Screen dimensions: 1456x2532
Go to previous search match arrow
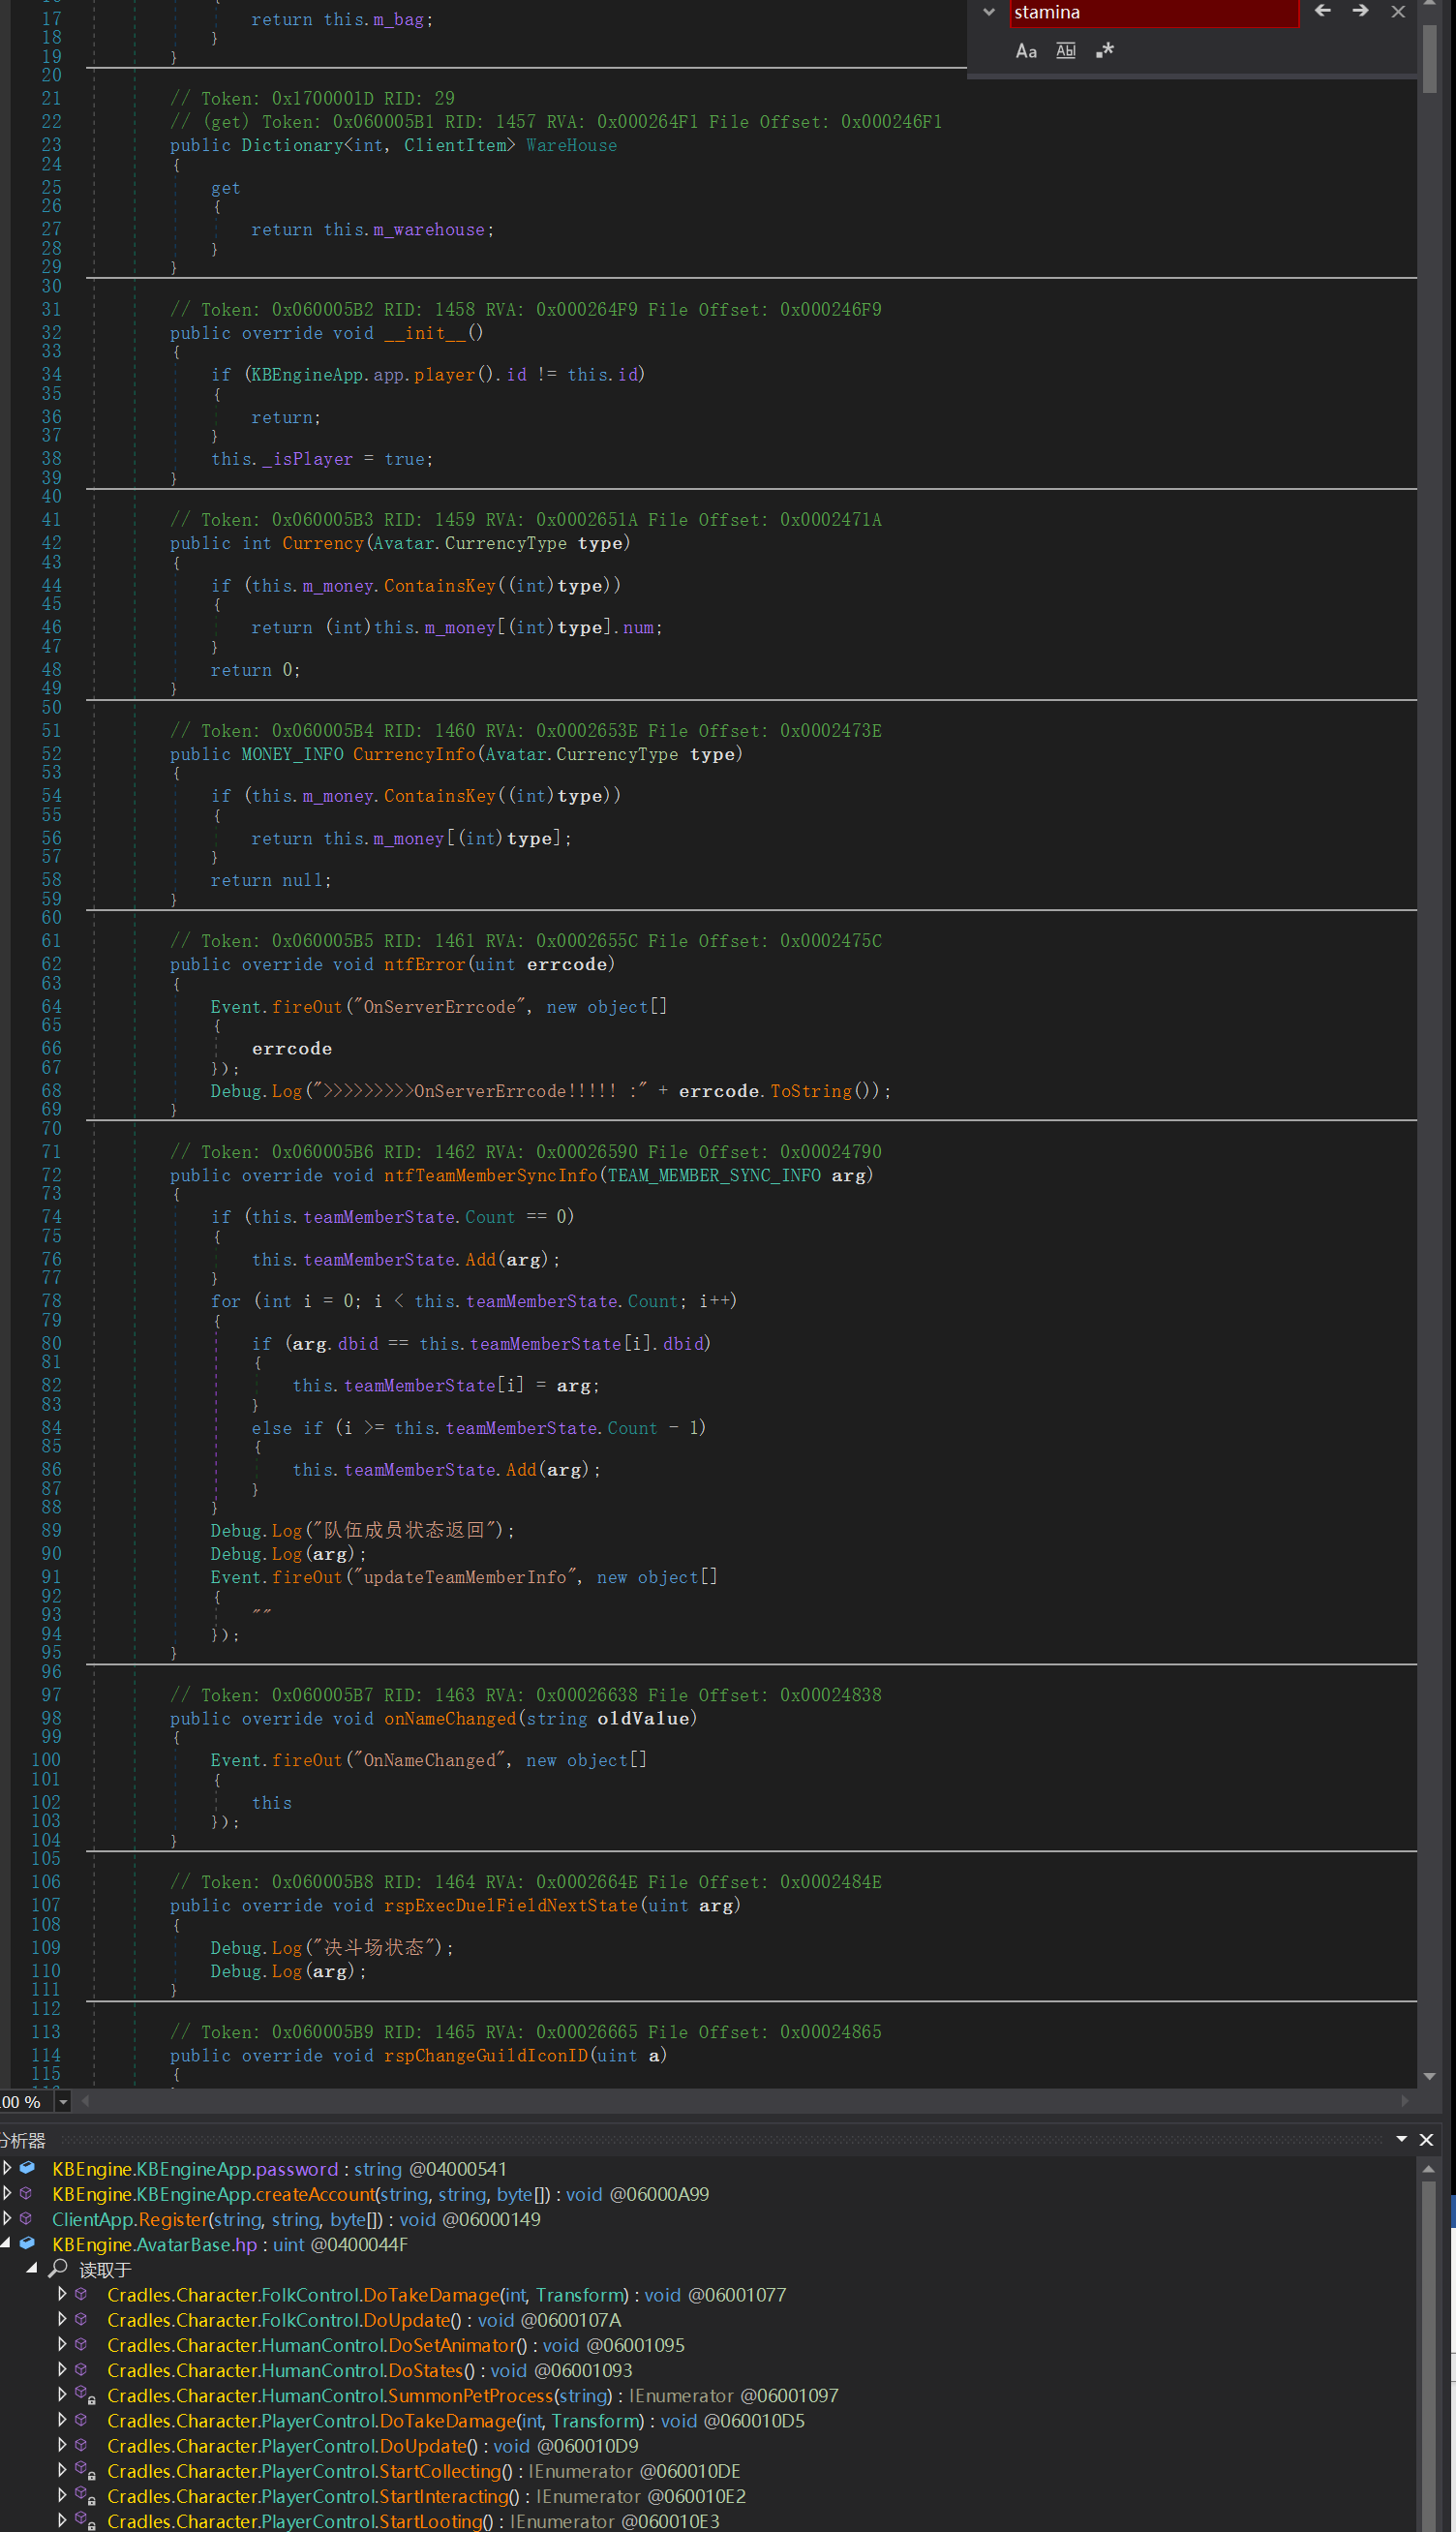tap(1322, 12)
